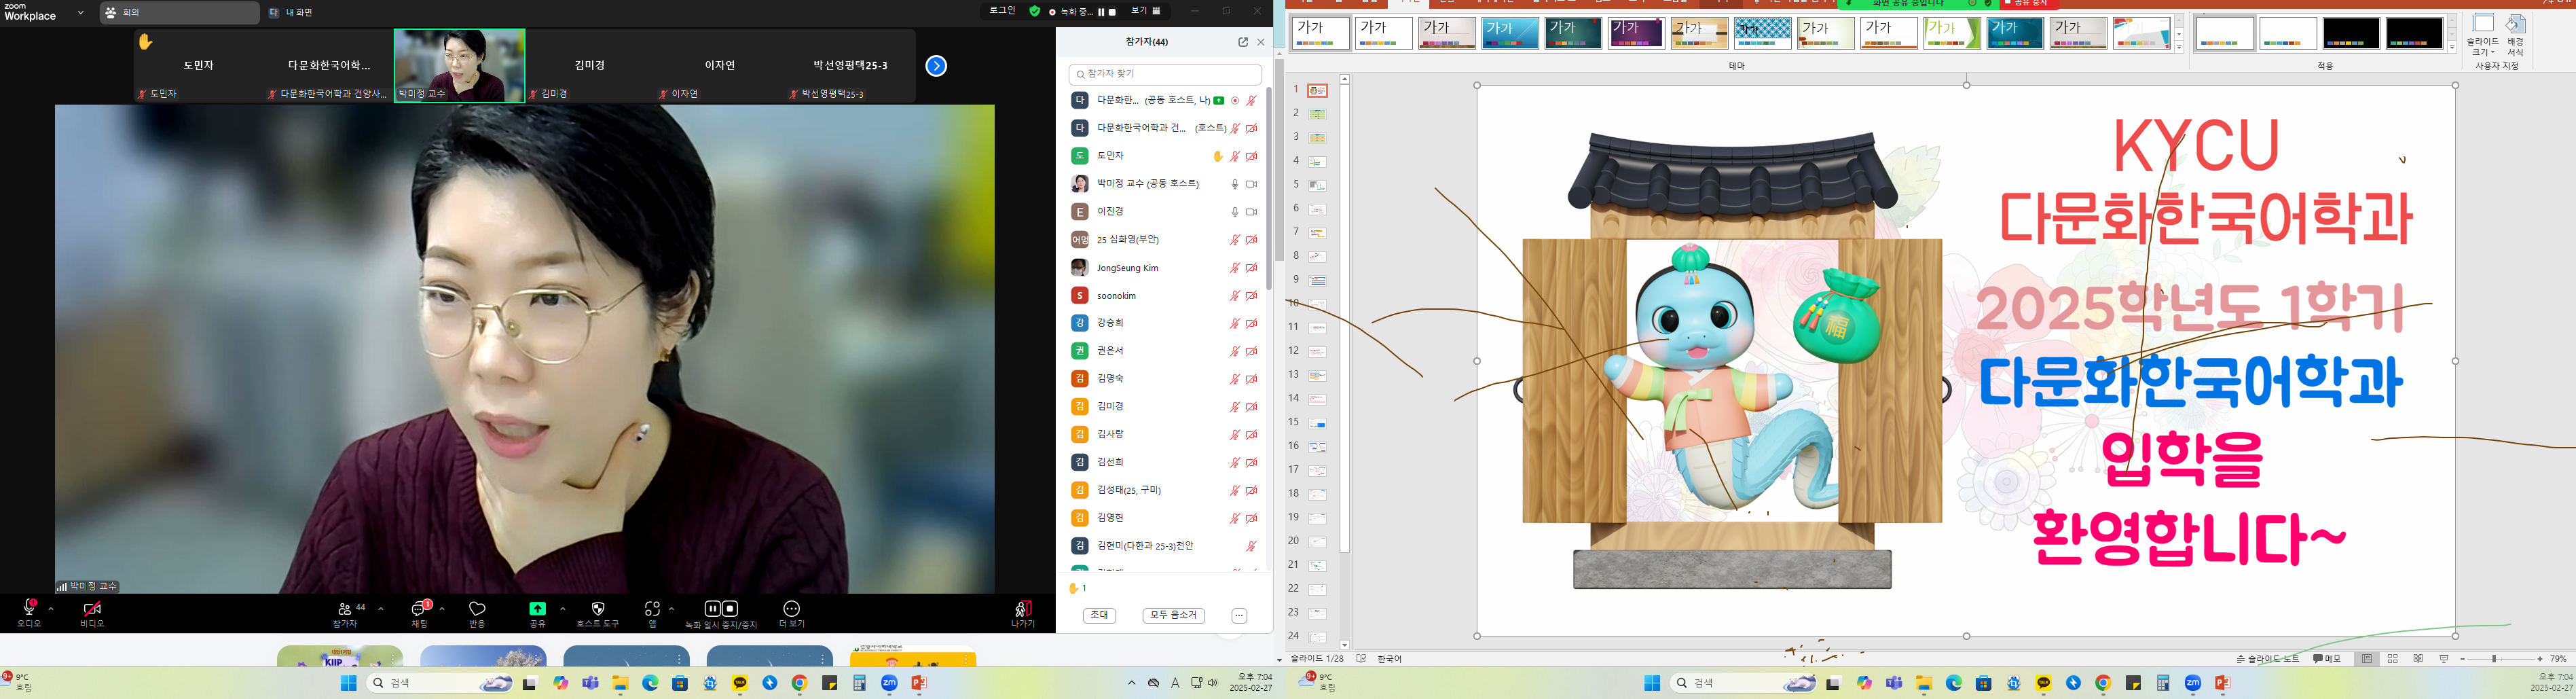Pop out the participants panel
The width and height of the screenshot is (2576, 699).
1243,42
